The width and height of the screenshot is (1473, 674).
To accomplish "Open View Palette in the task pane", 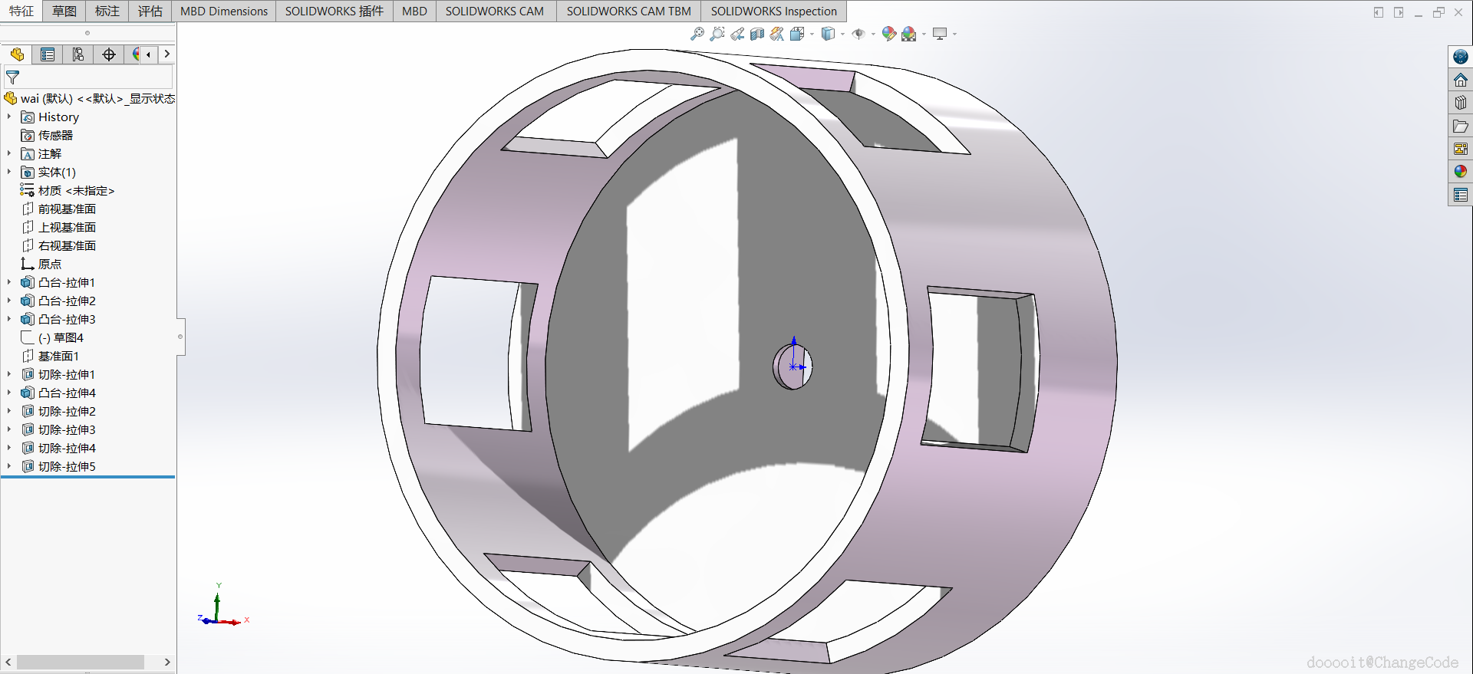I will [x=1460, y=149].
